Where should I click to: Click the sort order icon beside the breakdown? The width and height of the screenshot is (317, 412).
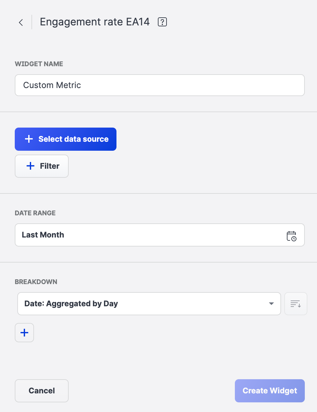coord(296,303)
